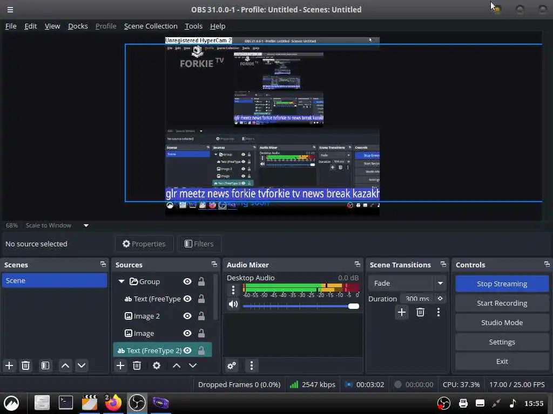Select Text (FreeType 2) source row

162,350
